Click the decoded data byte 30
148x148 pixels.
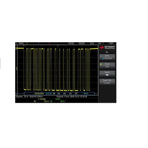coord(54,94)
